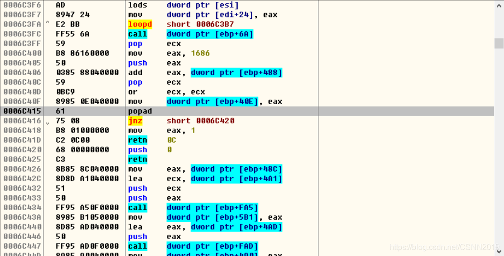Click jump target short 0006C420

point(200,121)
